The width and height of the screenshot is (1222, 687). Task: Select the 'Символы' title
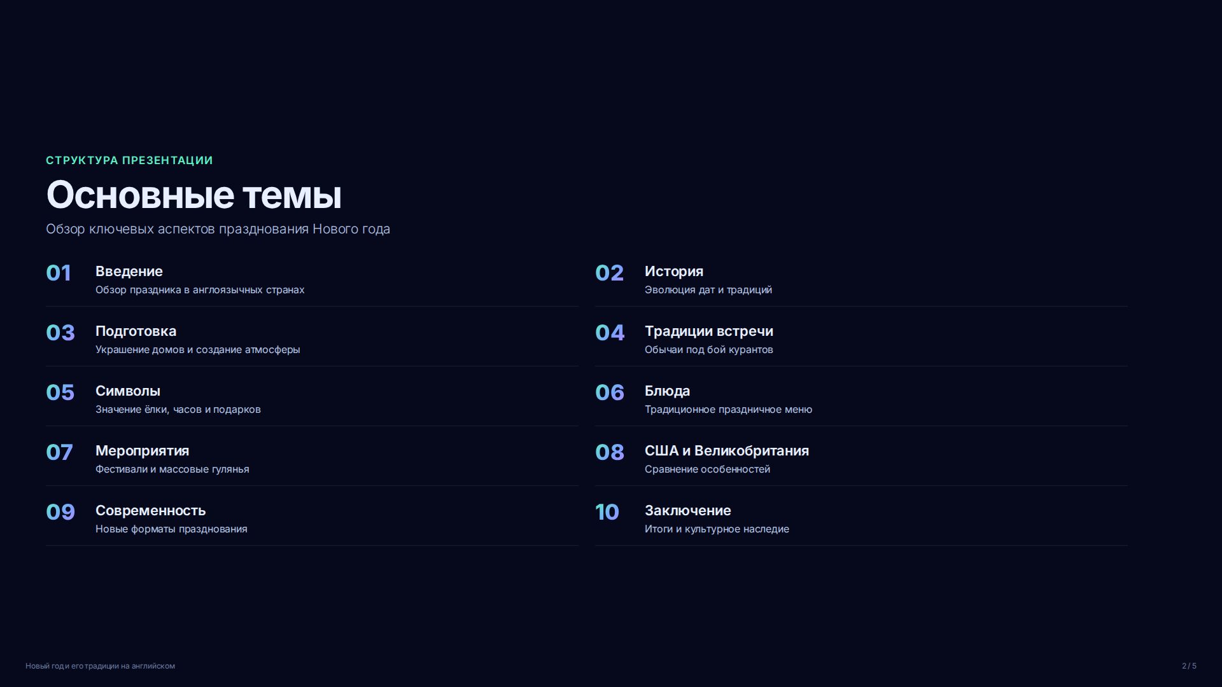pos(128,391)
